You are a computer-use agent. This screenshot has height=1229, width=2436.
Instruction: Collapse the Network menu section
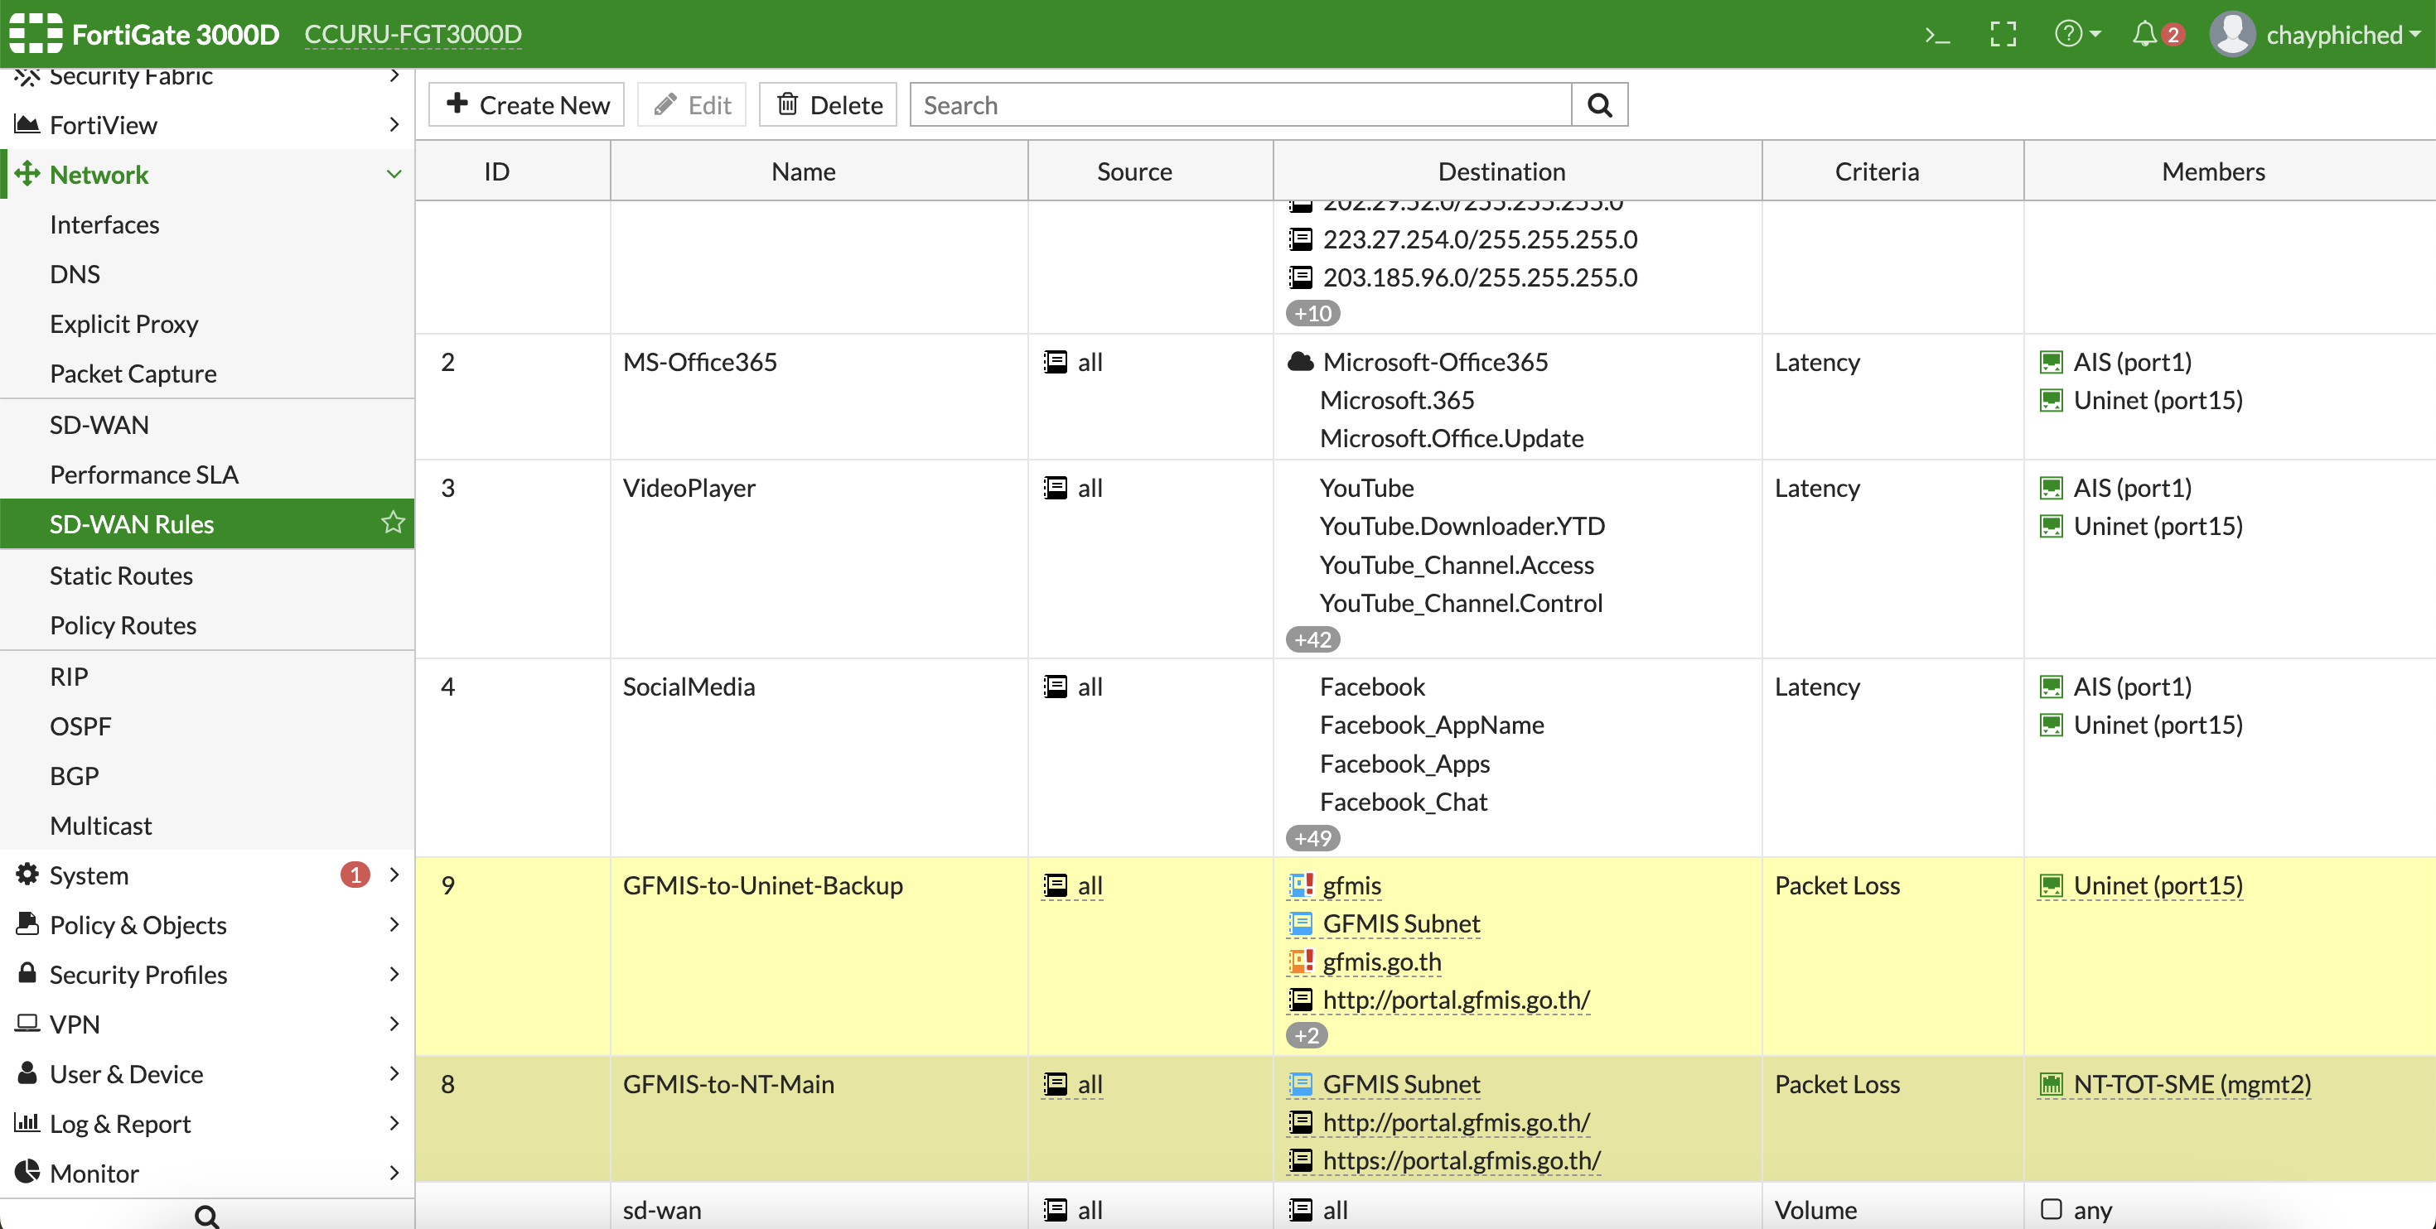[394, 174]
